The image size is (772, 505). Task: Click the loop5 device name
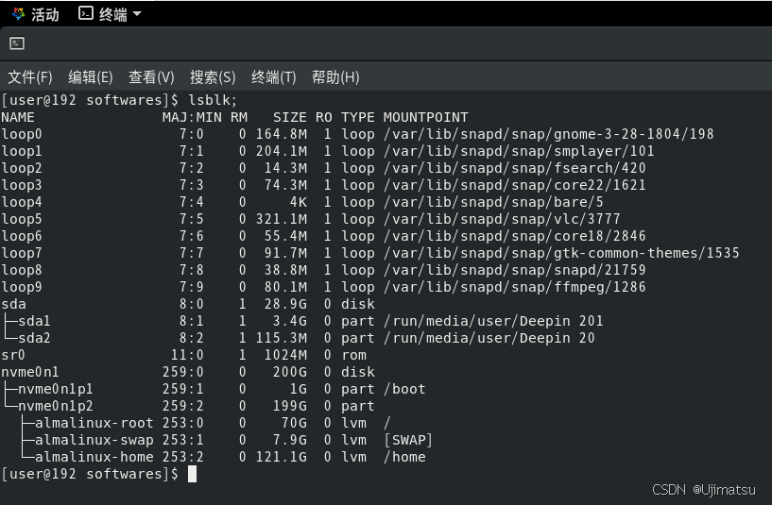click(x=22, y=219)
